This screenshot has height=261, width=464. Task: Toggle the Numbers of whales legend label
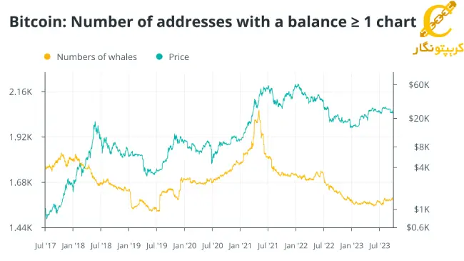tap(97, 57)
